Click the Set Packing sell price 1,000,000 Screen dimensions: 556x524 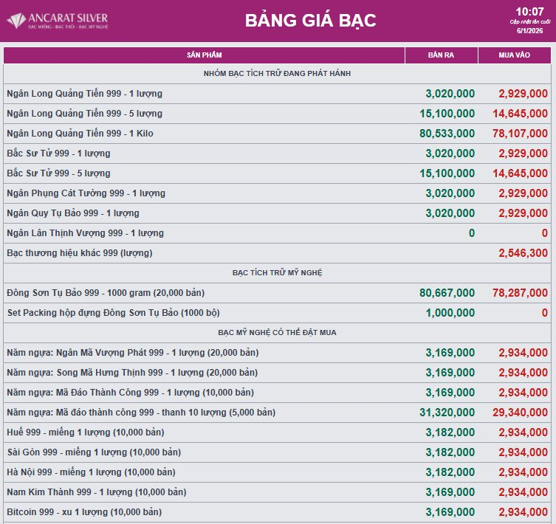coord(450,313)
